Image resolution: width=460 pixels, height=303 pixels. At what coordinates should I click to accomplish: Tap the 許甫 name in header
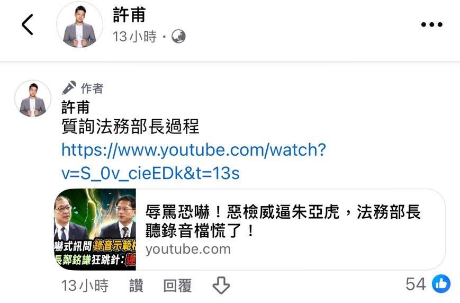pos(129,15)
